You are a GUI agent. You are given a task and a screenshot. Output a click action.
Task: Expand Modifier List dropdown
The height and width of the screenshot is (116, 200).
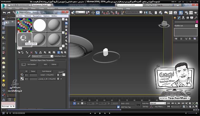point(196,26)
